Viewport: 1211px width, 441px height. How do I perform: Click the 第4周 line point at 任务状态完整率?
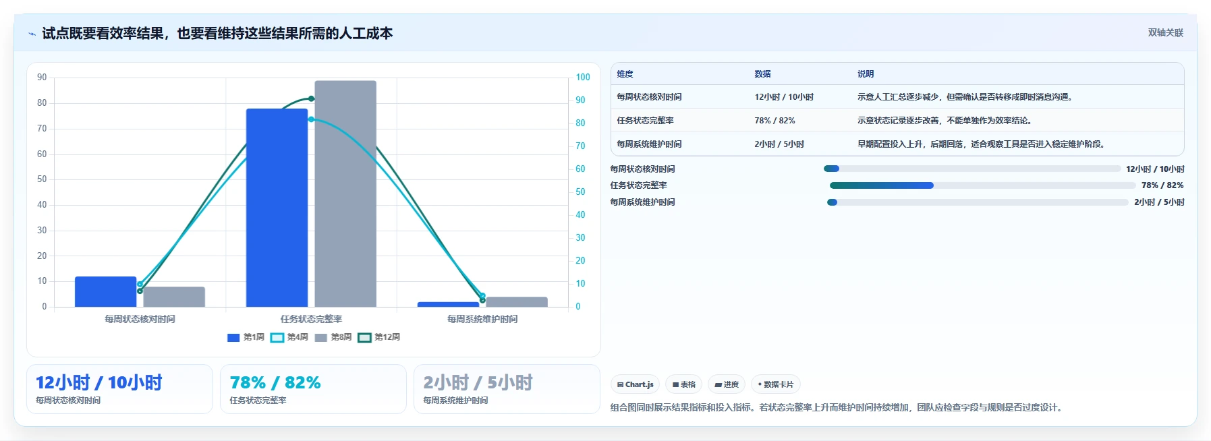(x=311, y=119)
